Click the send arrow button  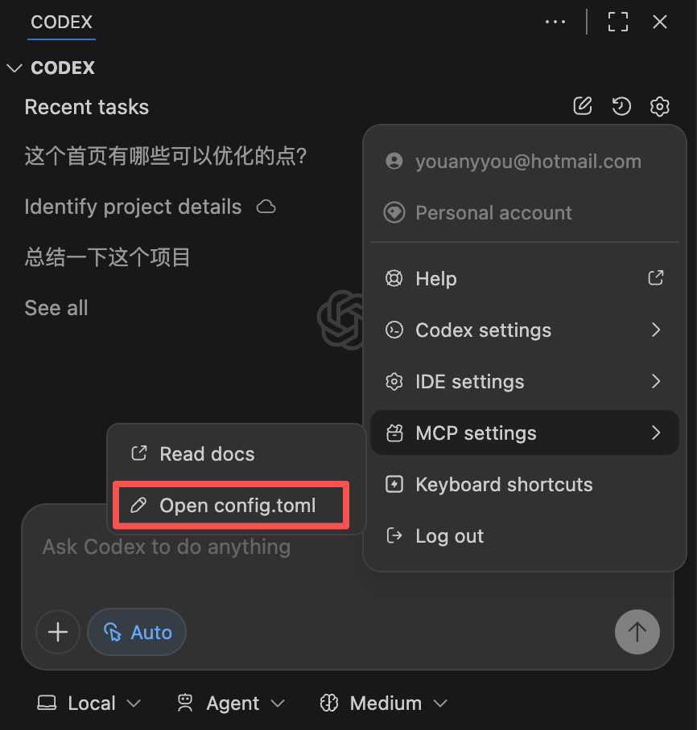tap(637, 632)
